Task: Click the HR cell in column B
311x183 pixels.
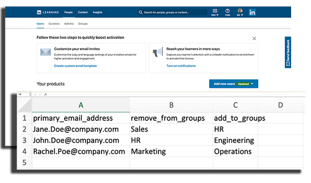Action: (x=172, y=140)
